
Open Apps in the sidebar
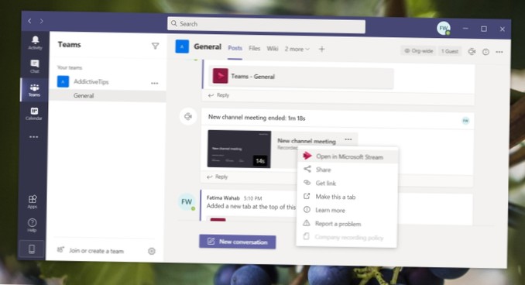(33, 202)
